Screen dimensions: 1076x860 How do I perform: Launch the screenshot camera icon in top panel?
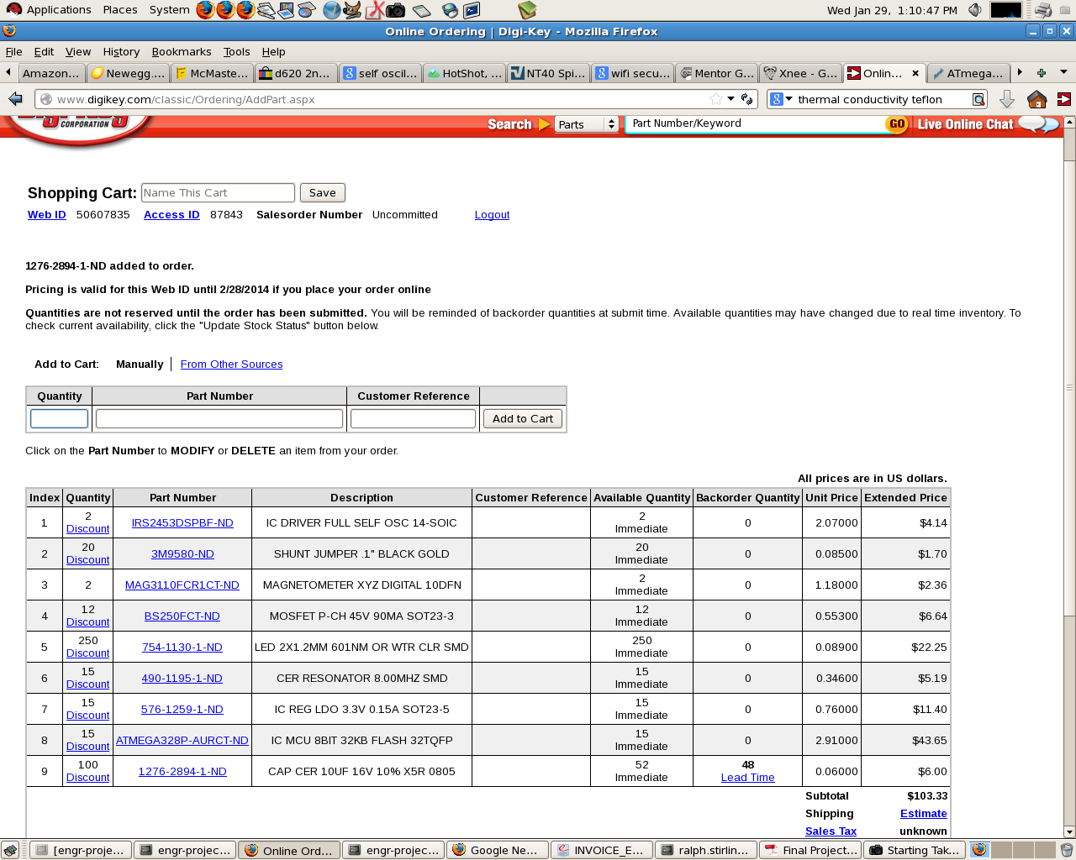tap(395, 10)
